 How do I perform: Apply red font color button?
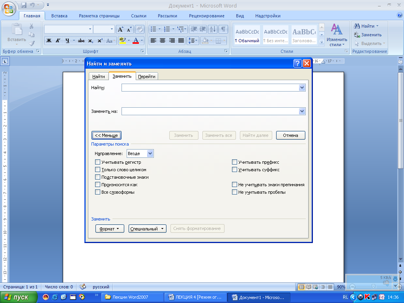coord(136,41)
